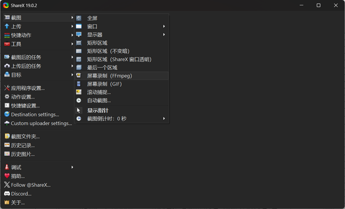The width and height of the screenshot is (345, 209).
Task: Open 应用程序设置... label
Action: click(28, 88)
